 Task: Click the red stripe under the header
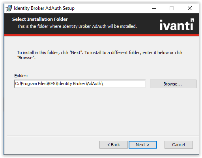tap(101, 35)
